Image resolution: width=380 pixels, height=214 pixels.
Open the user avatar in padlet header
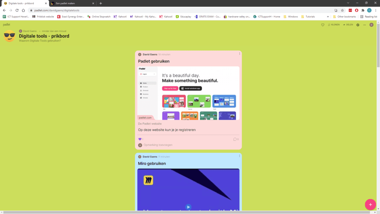click(x=371, y=25)
